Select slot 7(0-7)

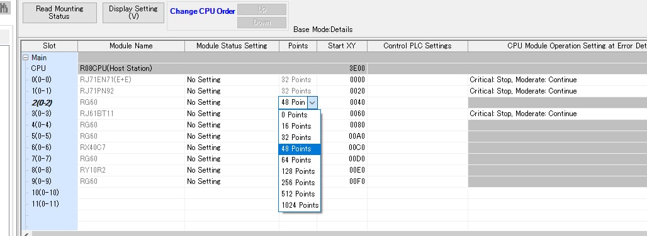42,159
